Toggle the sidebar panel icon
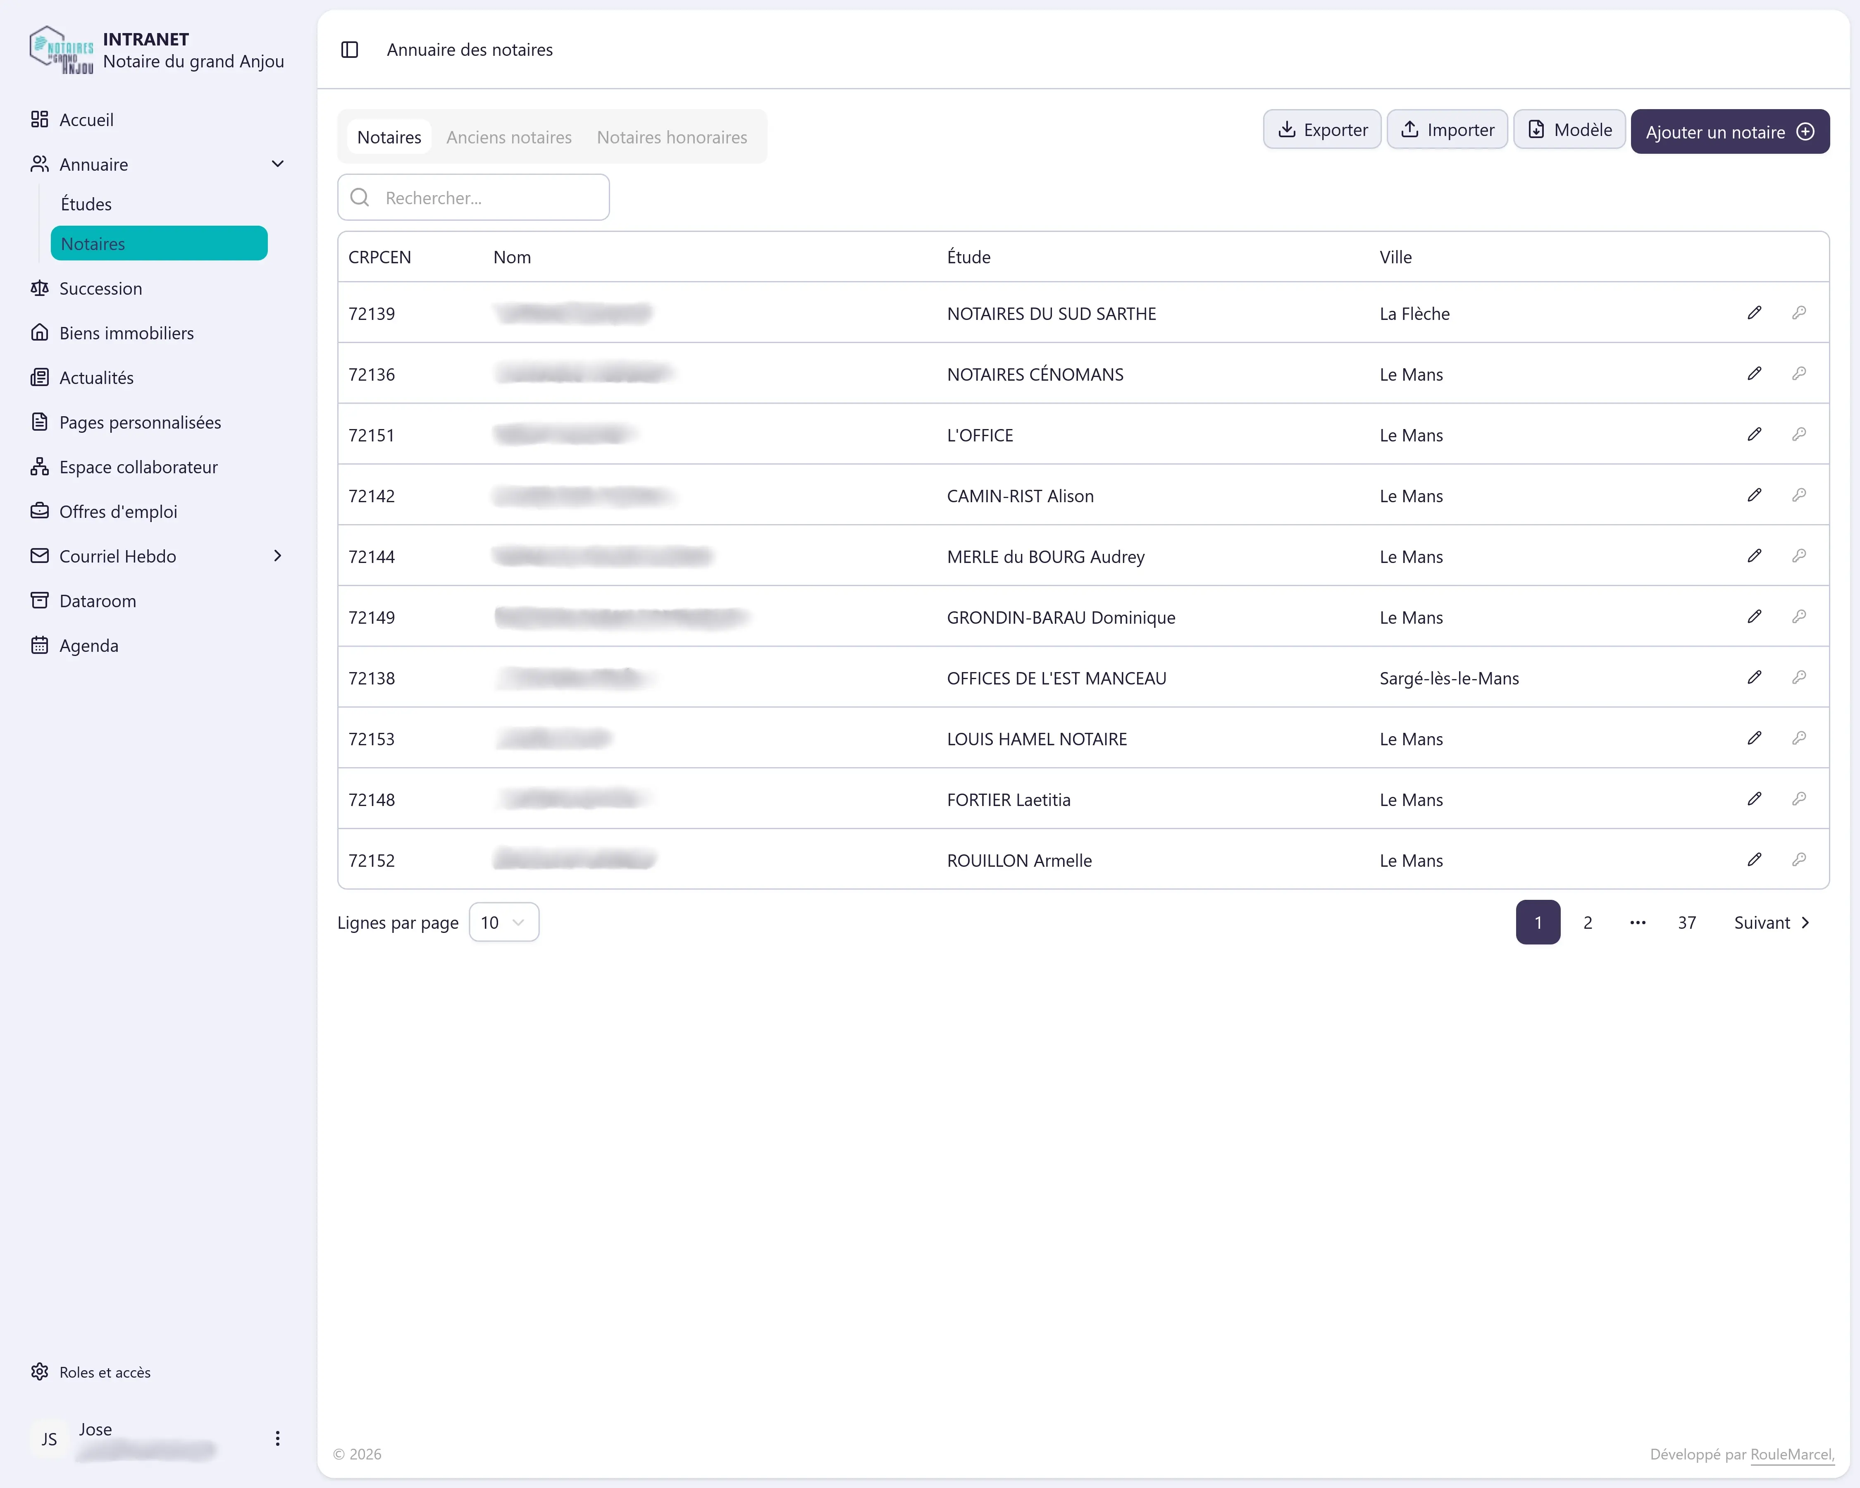The height and width of the screenshot is (1488, 1860). (349, 50)
